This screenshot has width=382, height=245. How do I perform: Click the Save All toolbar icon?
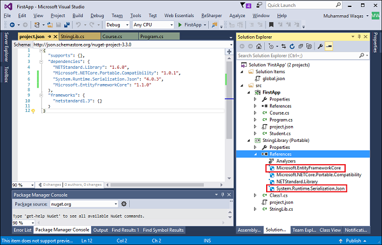66,25
